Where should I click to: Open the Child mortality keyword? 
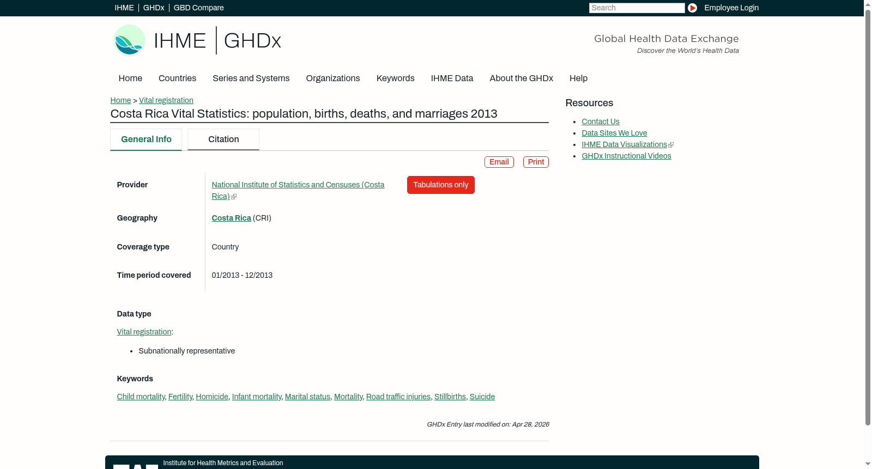pyautogui.click(x=141, y=397)
